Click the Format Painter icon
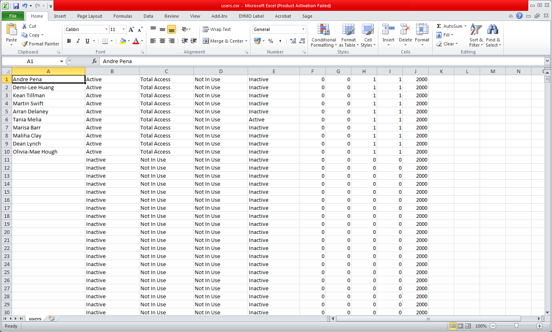Viewport: 552px width, 332px height. (x=25, y=44)
